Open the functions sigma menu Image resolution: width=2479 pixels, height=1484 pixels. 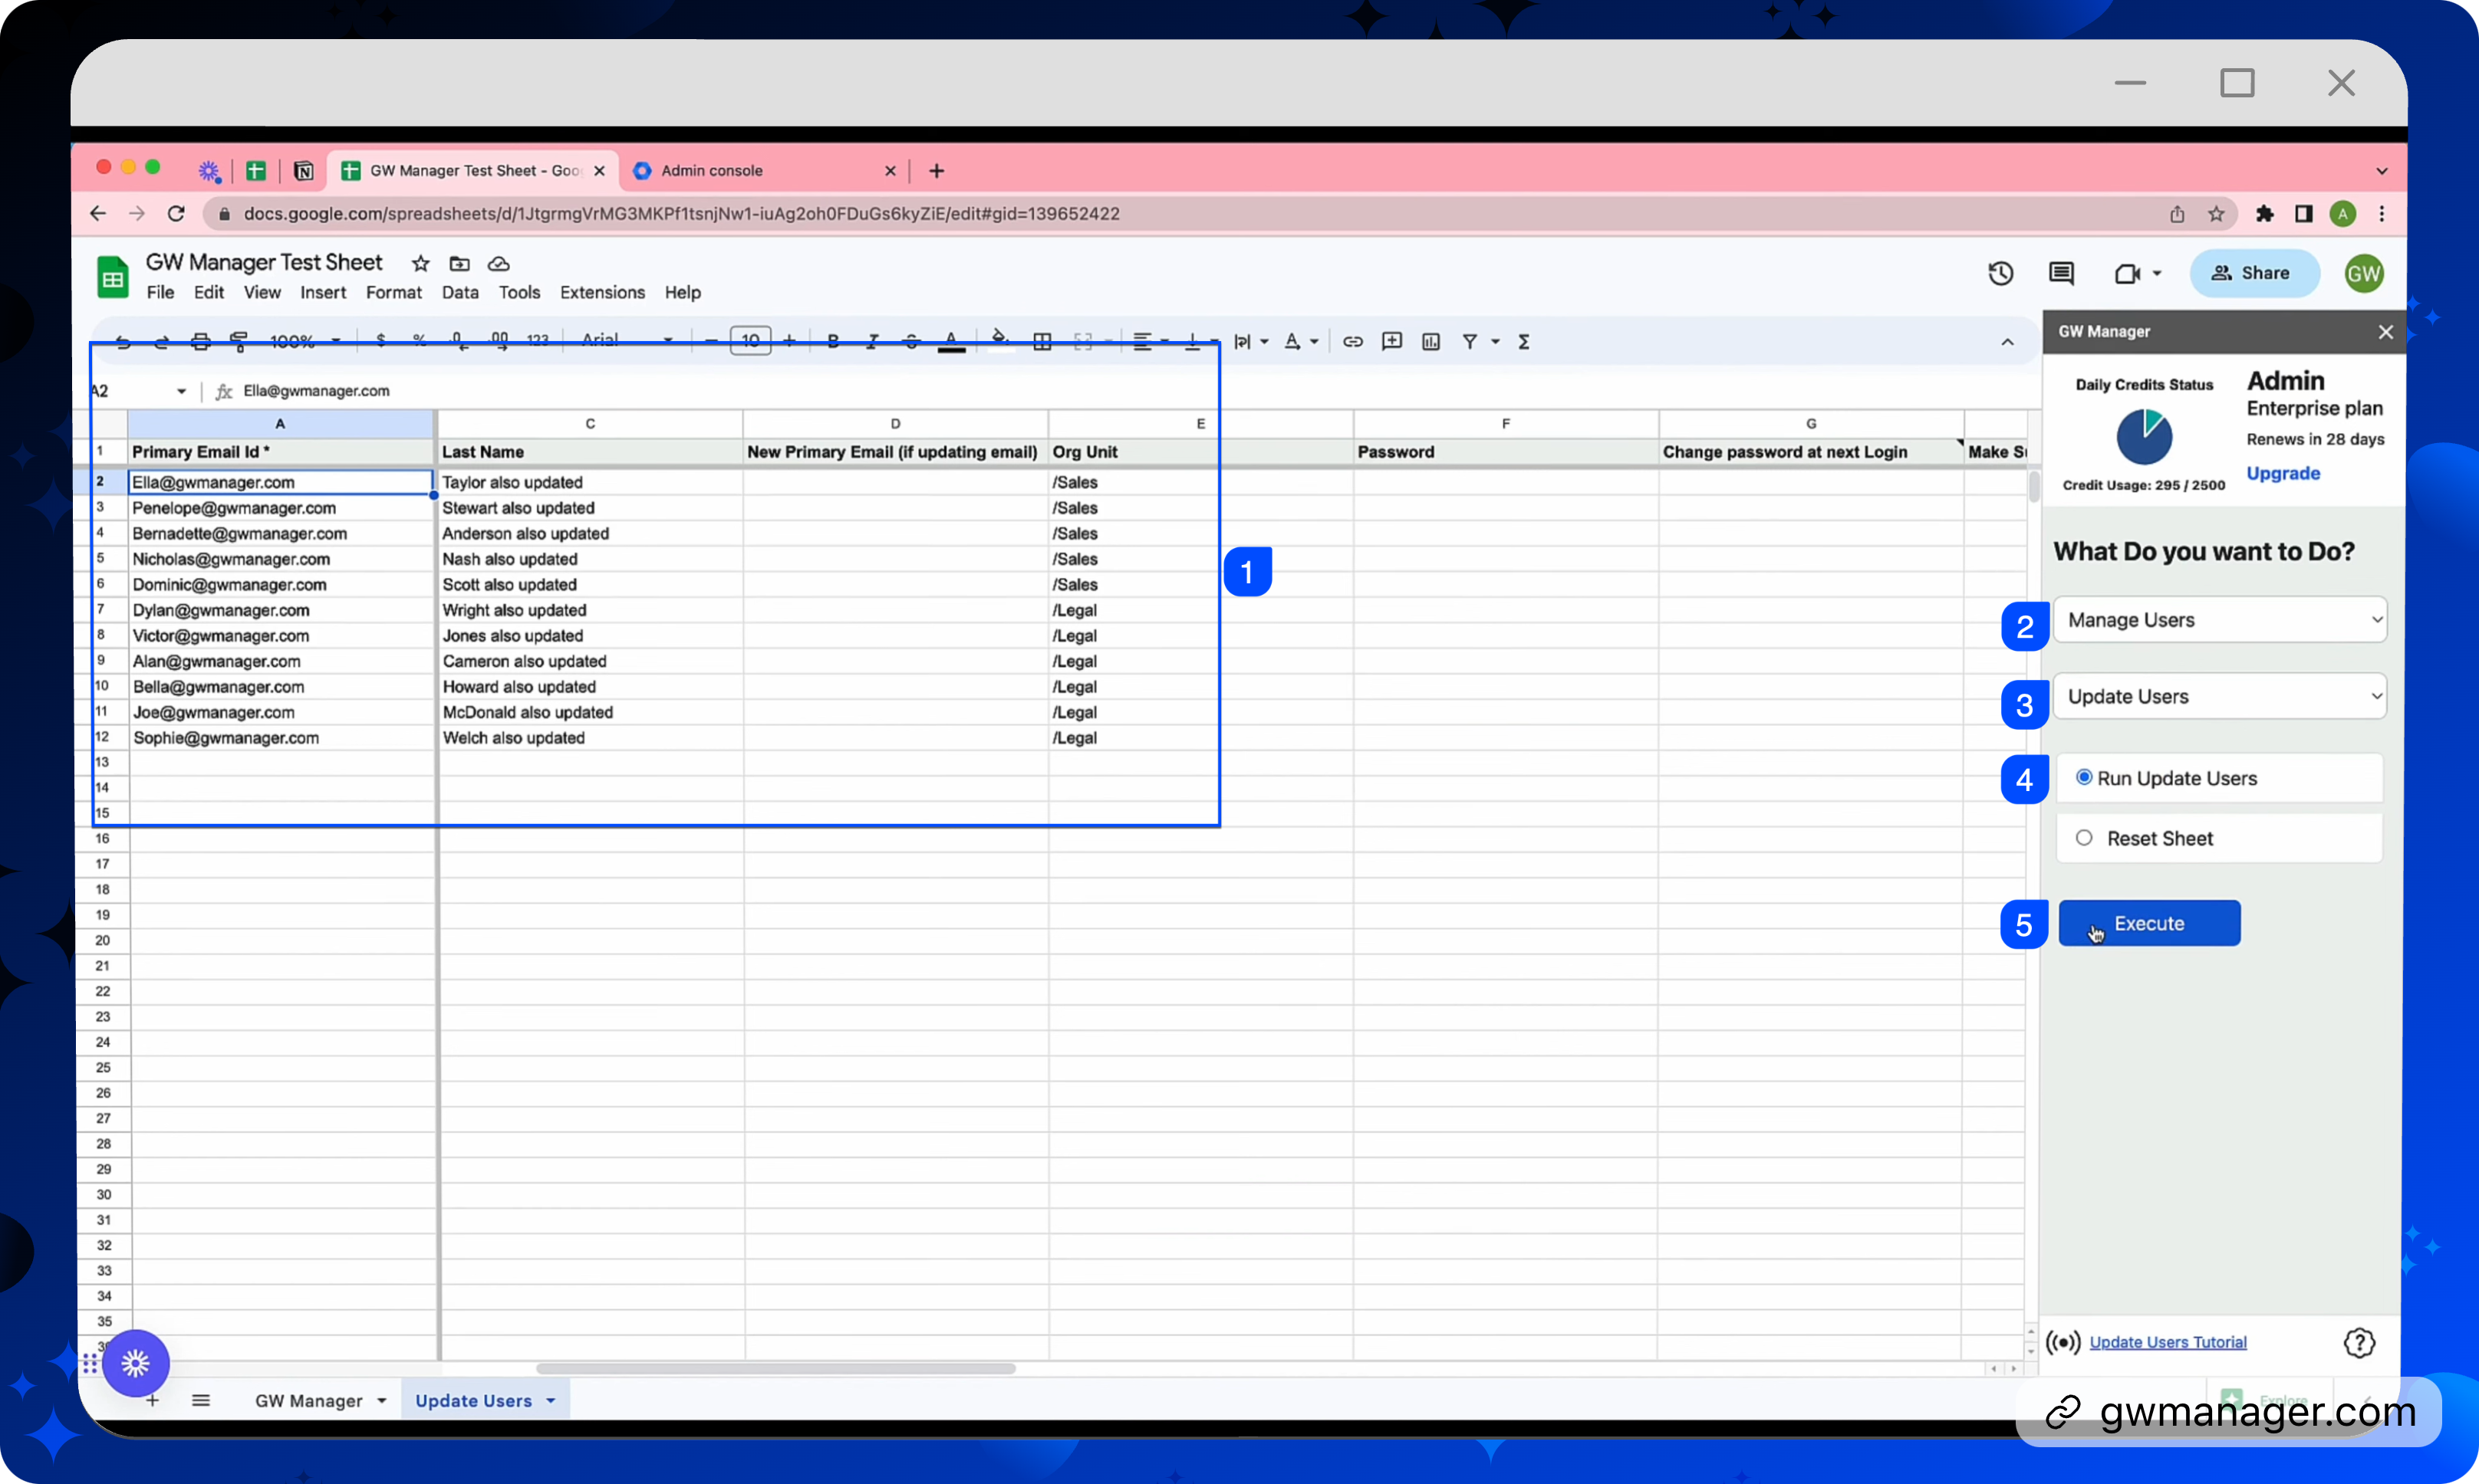(1523, 342)
